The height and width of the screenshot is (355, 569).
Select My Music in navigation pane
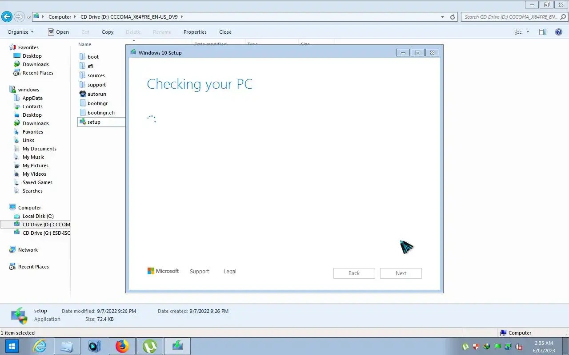click(33, 157)
